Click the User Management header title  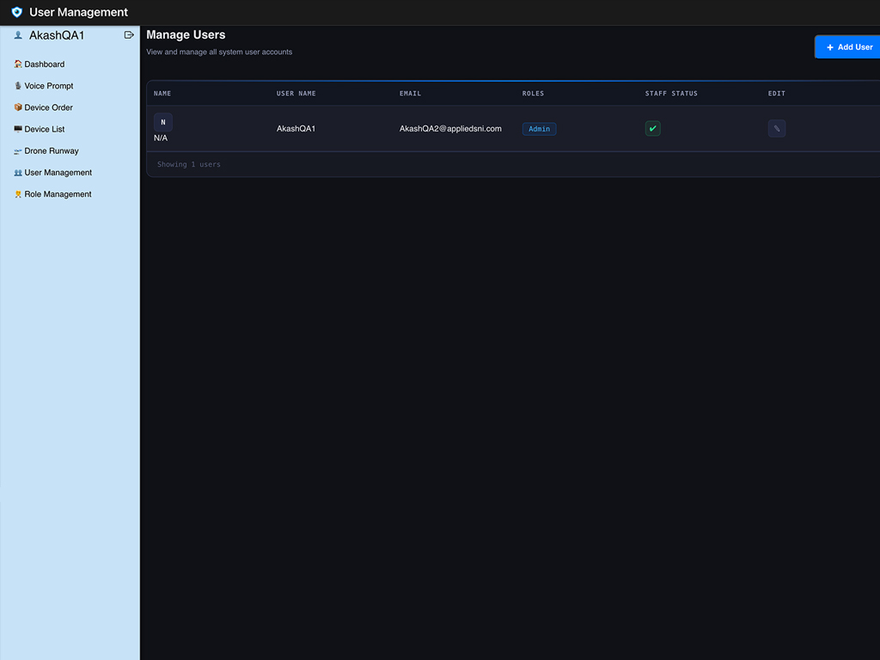pos(78,12)
